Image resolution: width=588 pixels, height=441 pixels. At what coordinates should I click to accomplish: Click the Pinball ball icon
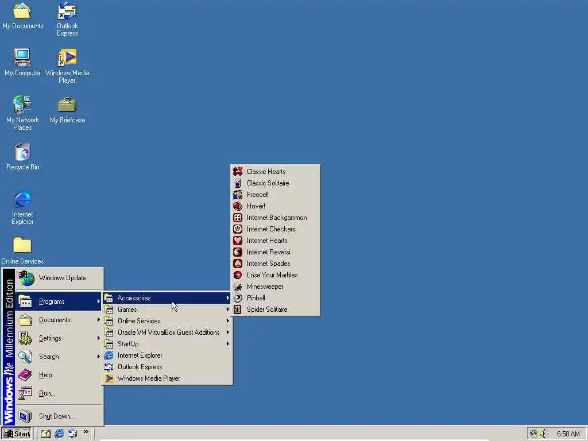(238, 298)
